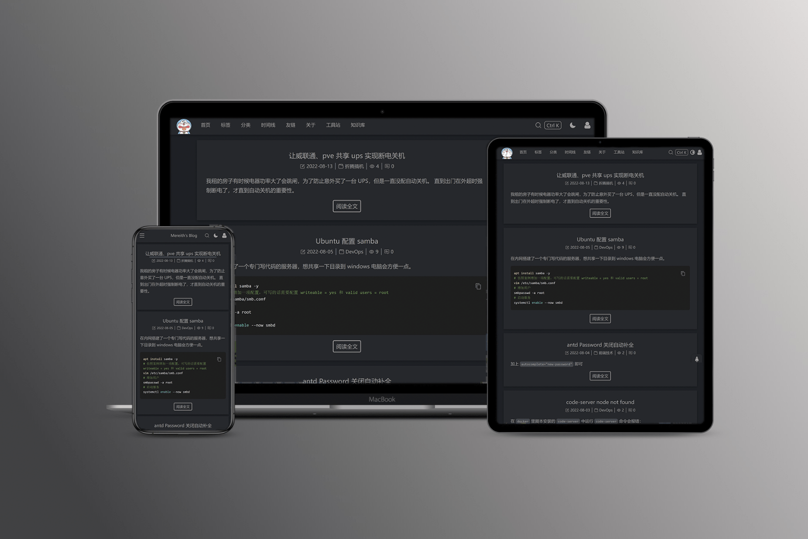Click comment count icon on laptop ups post
The image size is (808, 539).
point(387,166)
